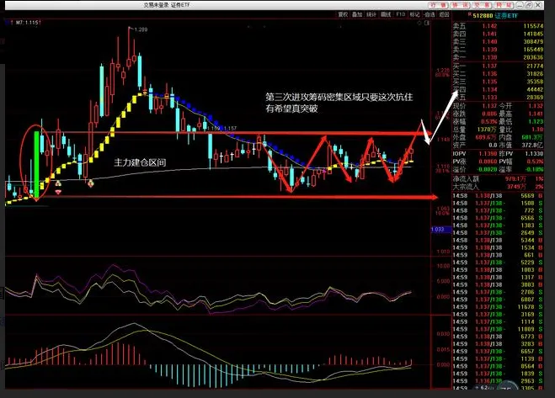The width and height of the screenshot is (555, 398).
Task: Click the 现价 current price value
Action: [489, 106]
